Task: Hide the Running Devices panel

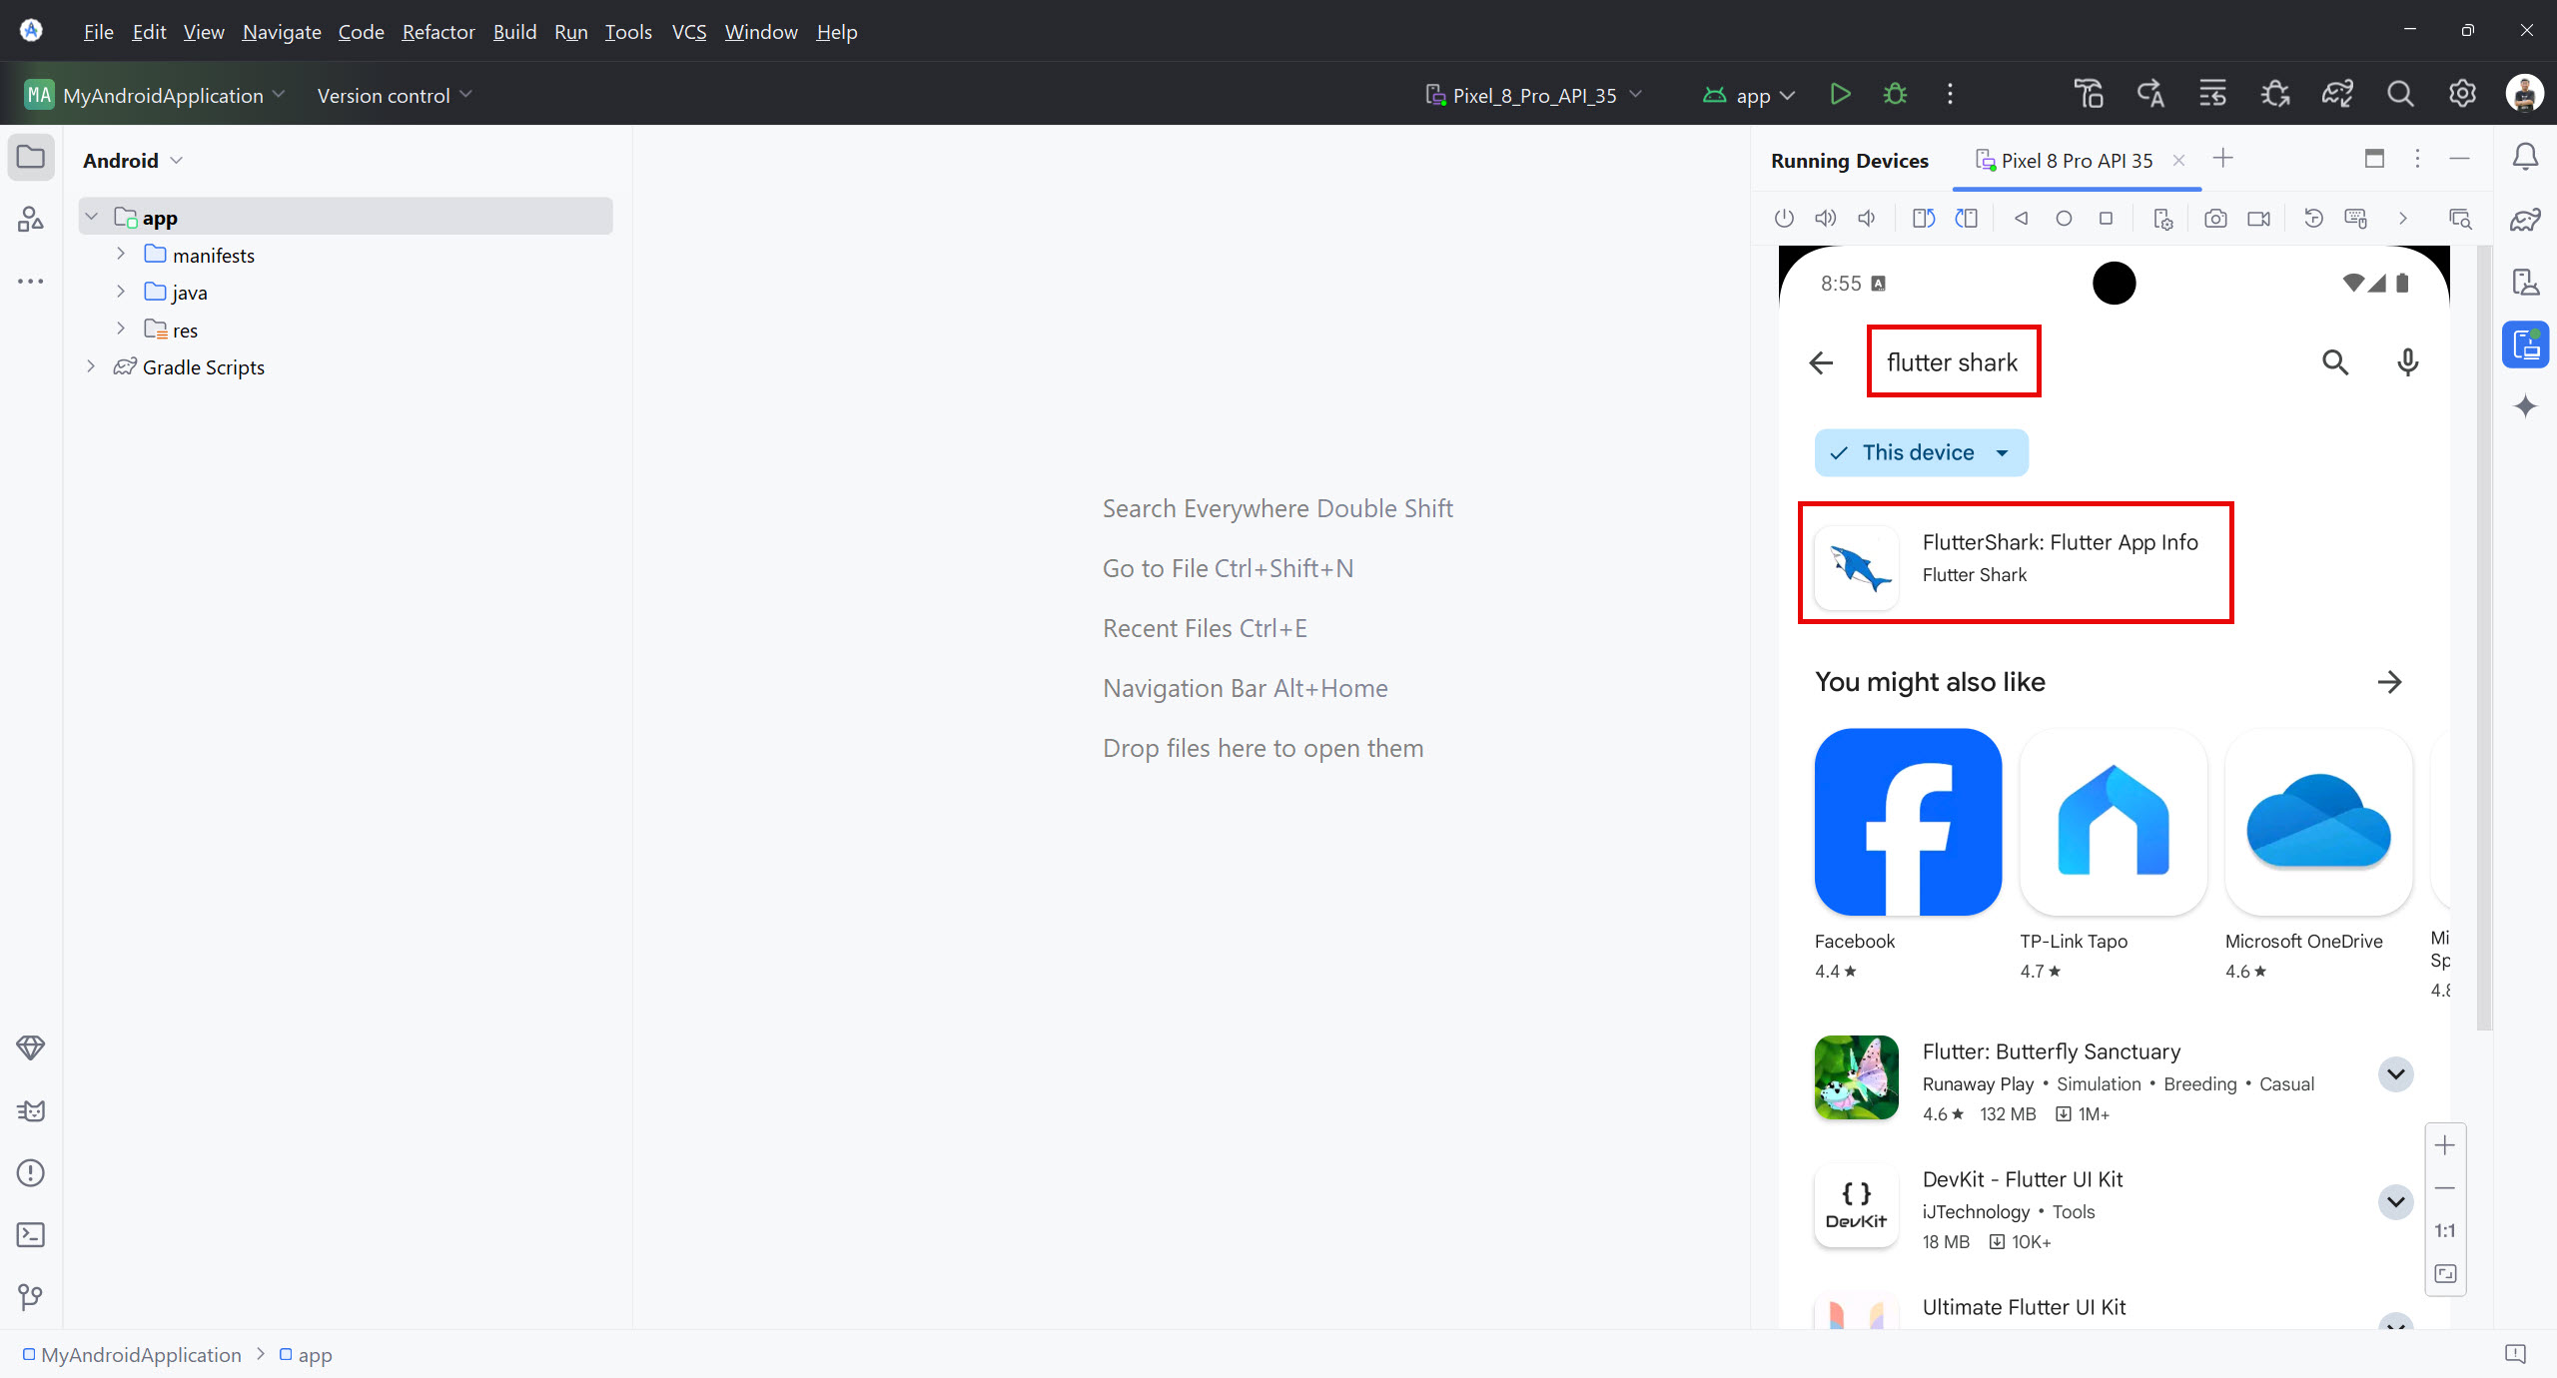Action: click(2460, 159)
